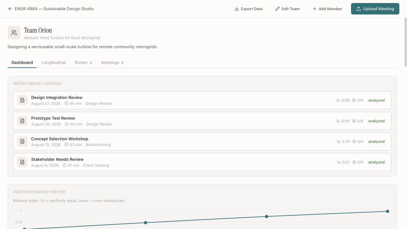This screenshot has width=407, height=229.
Task: Click analyzed status for Design Integration Review
Action: 376,100
